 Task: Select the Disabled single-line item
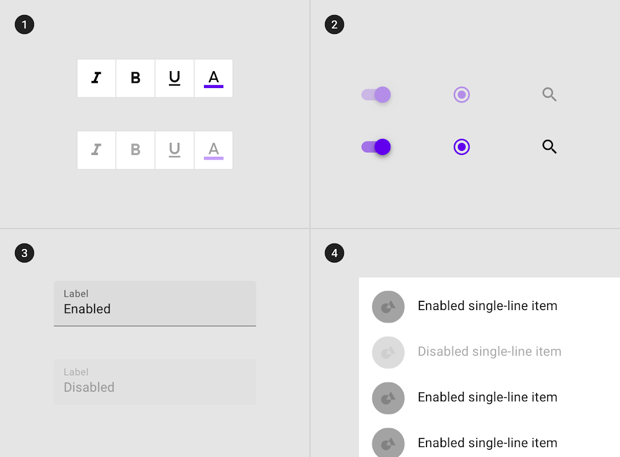[x=489, y=352]
